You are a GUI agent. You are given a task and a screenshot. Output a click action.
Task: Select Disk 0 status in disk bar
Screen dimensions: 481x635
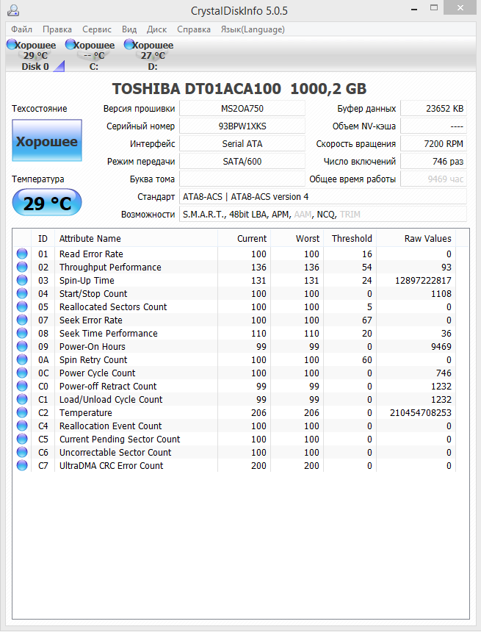click(35, 55)
